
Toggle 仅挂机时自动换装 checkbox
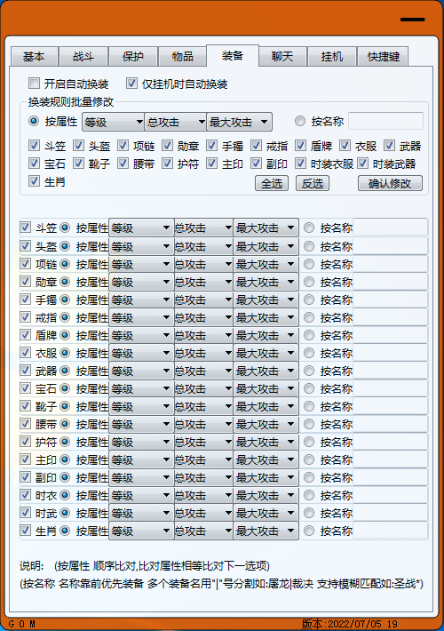click(x=131, y=84)
